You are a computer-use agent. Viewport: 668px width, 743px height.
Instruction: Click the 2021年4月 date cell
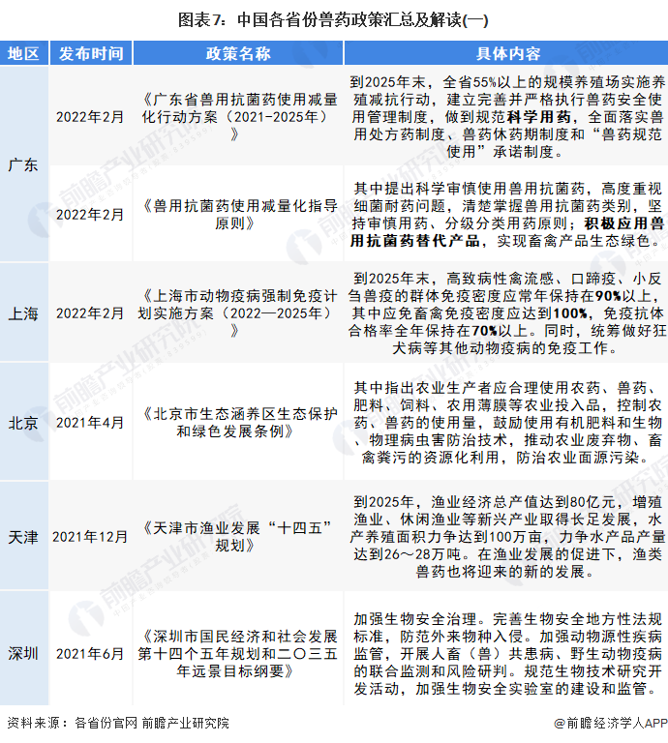(x=89, y=423)
